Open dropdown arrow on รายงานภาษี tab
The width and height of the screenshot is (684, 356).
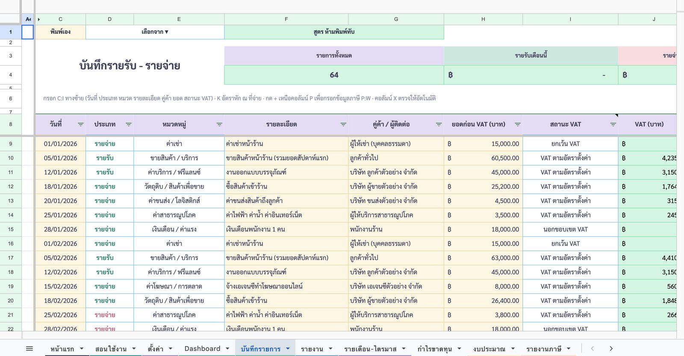(569, 349)
